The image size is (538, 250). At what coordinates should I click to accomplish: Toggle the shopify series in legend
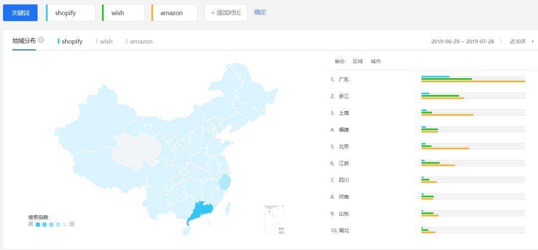(70, 41)
